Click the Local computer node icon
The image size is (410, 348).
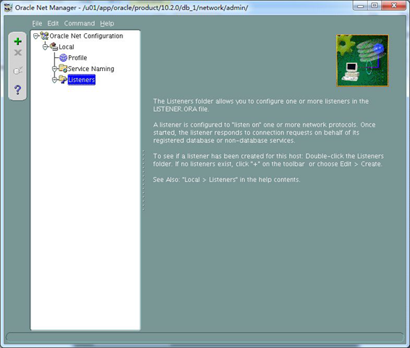click(x=54, y=47)
